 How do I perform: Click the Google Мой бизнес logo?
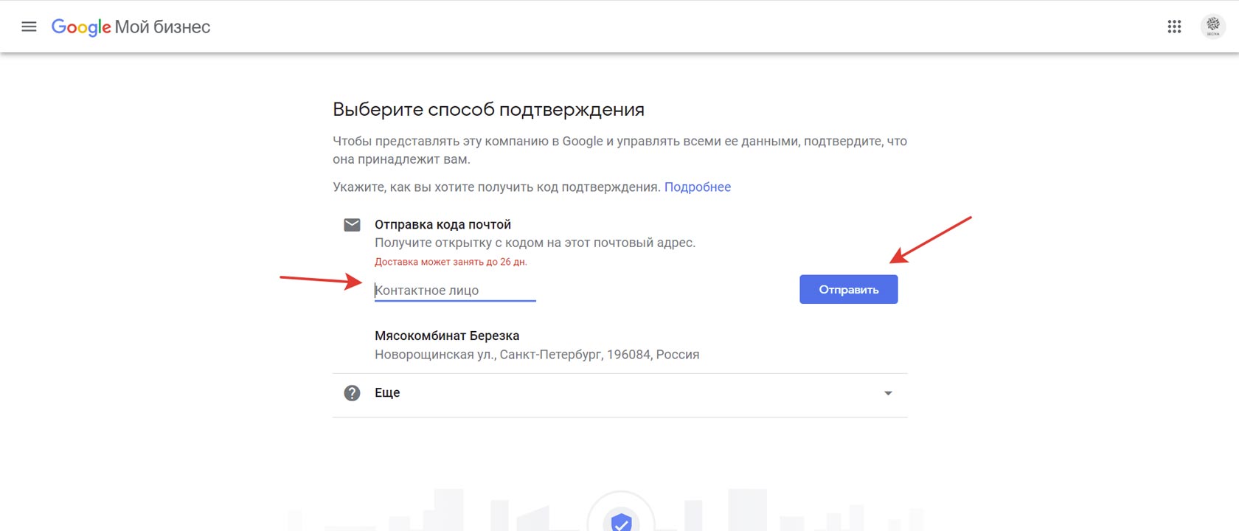pyautogui.click(x=131, y=27)
